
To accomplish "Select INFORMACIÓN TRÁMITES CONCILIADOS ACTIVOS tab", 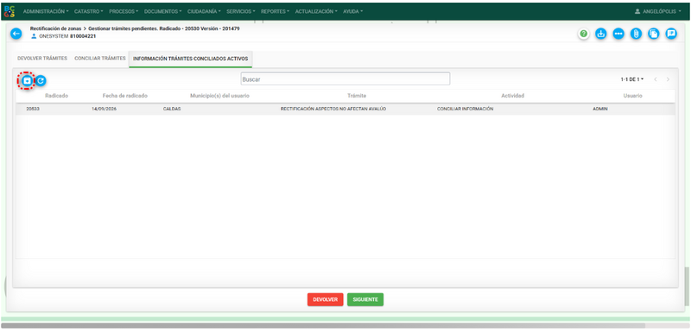I will [x=190, y=59].
